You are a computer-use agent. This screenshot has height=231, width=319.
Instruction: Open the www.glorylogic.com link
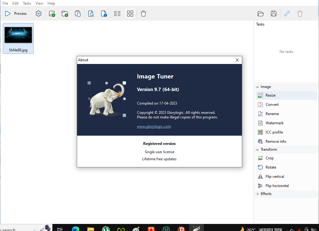(x=154, y=126)
